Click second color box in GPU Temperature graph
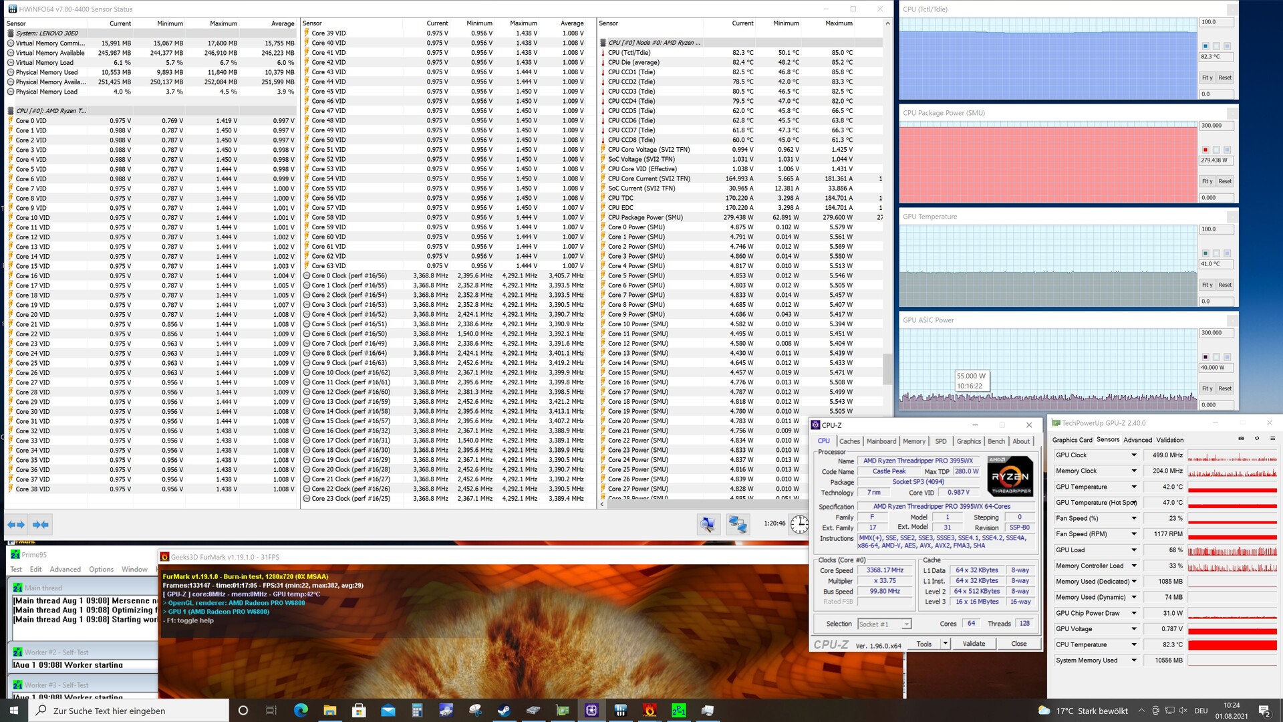The height and width of the screenshot is (722, 1283). point(1216,253)
